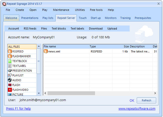
Task: Click the category list scroll down arrow
Action: (39, 93)
